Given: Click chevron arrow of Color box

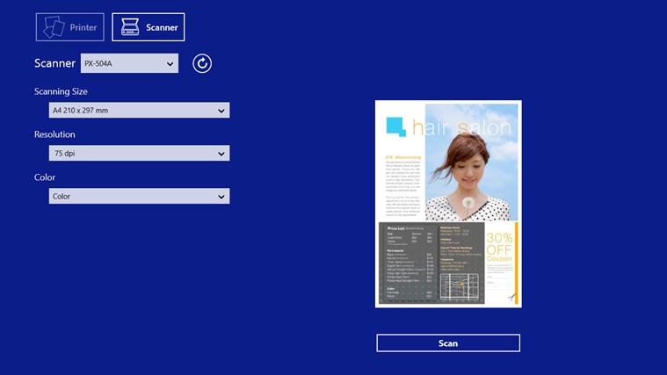Looking at the screenshot, I should pyautogui.click(x=221, y=196).
